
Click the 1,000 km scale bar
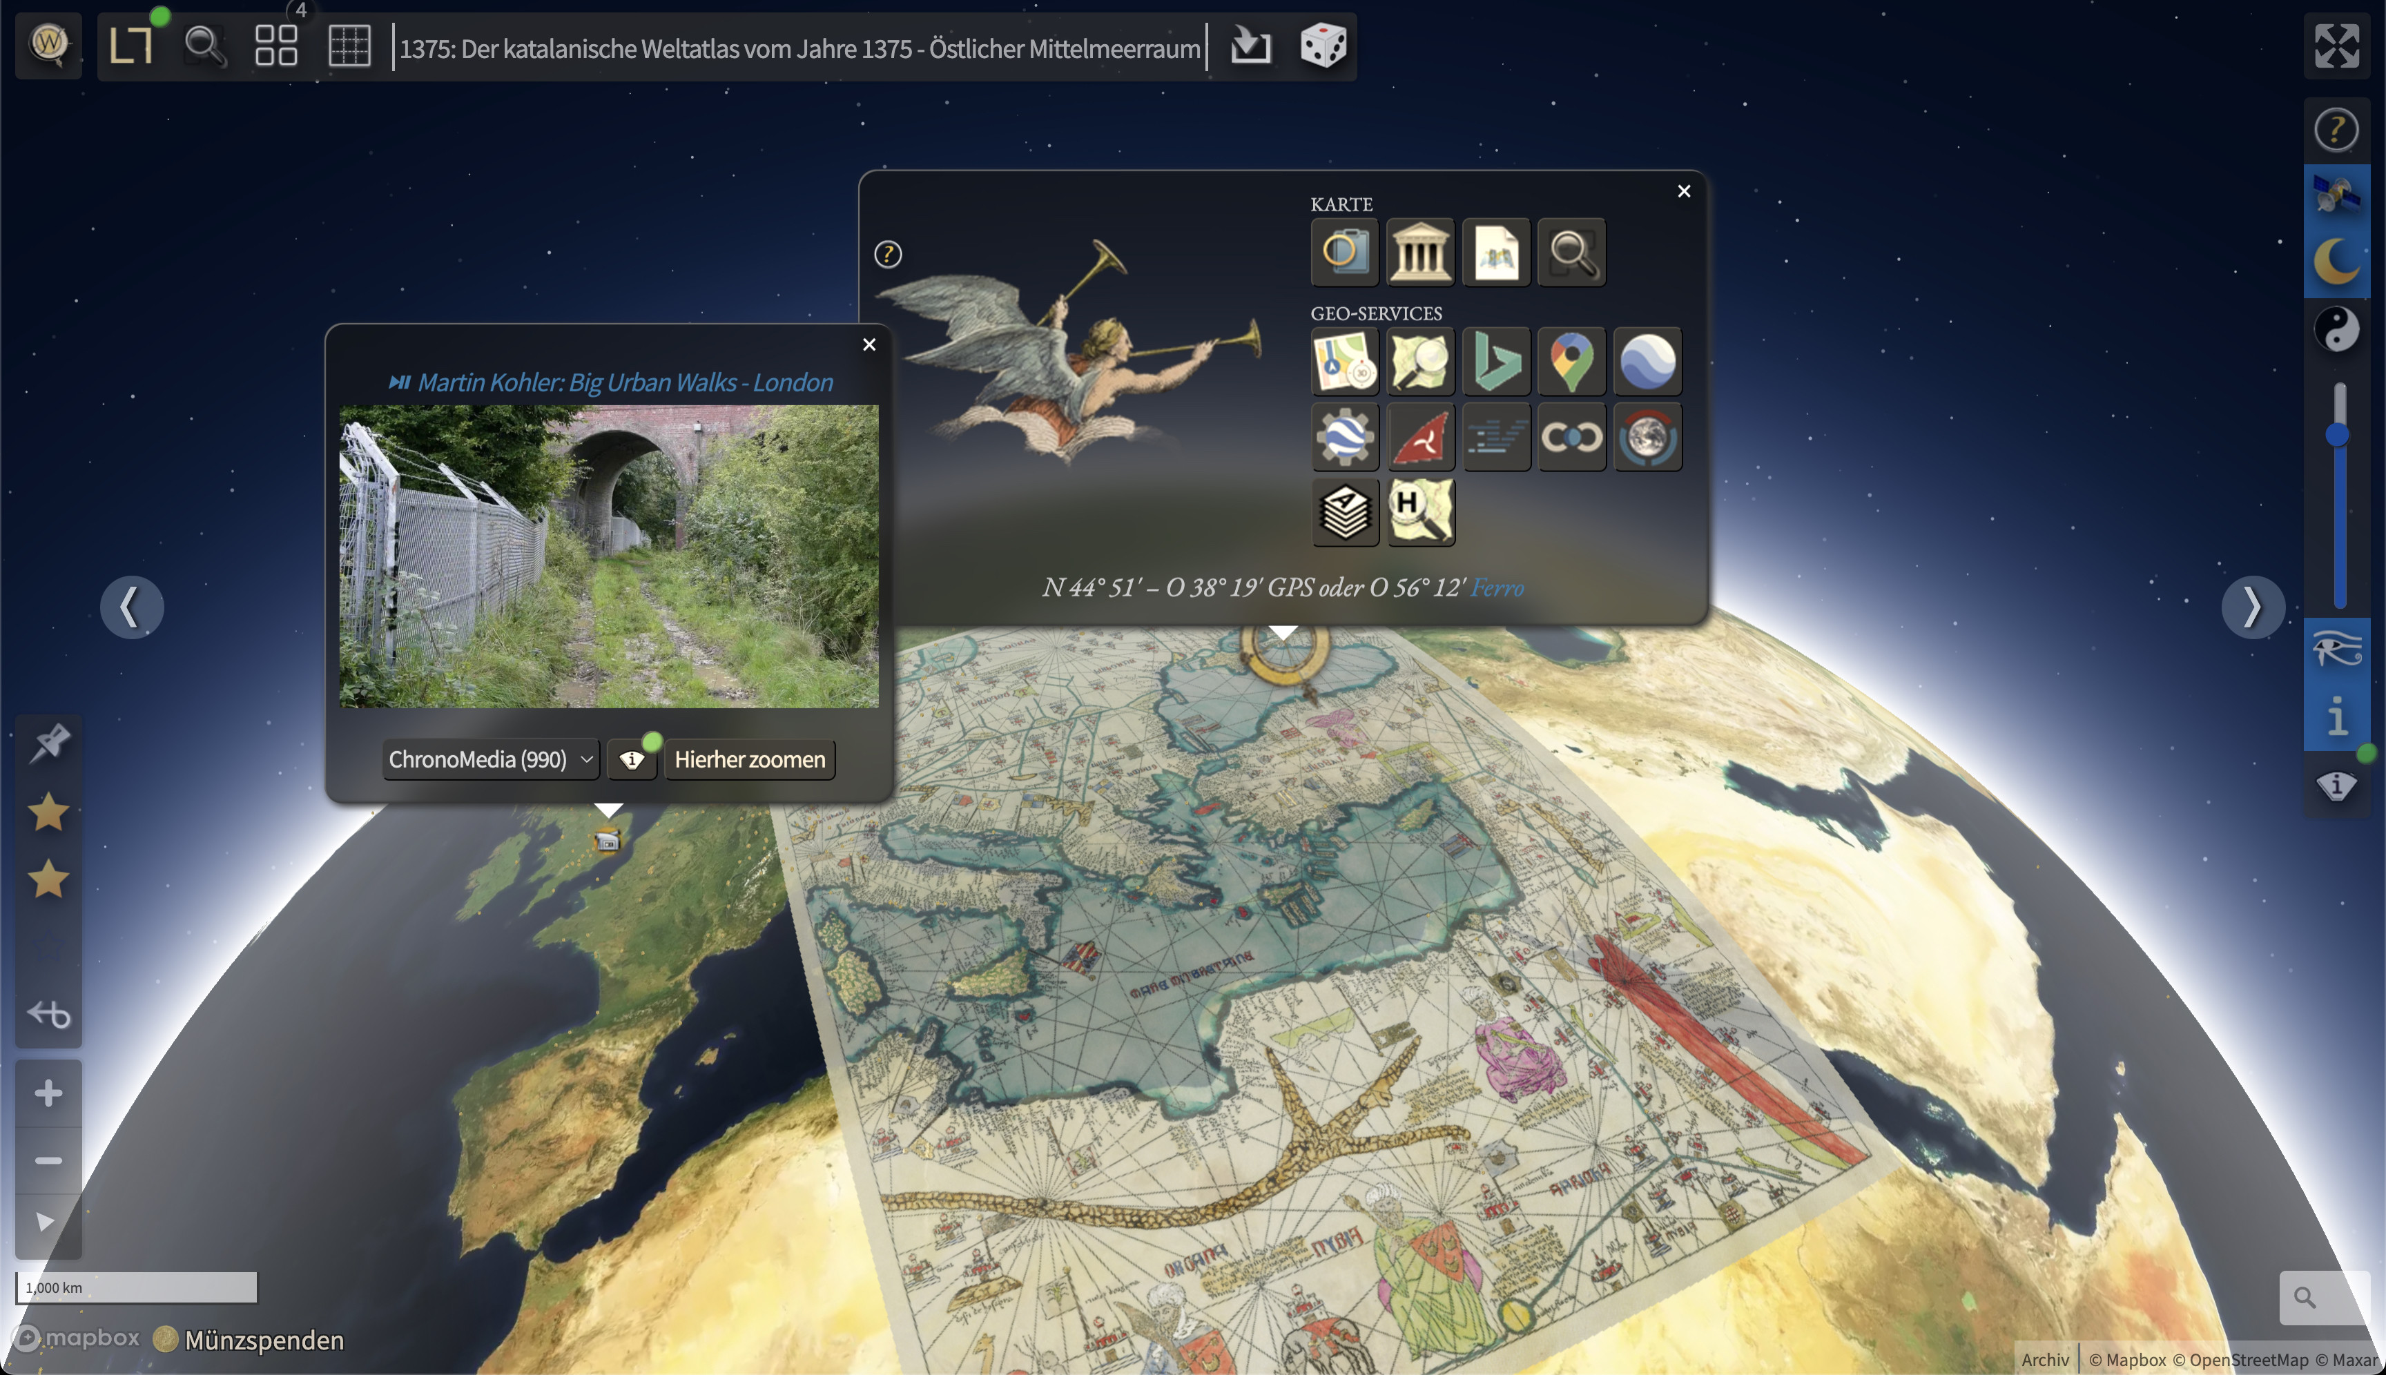[x=136, y=1287]
